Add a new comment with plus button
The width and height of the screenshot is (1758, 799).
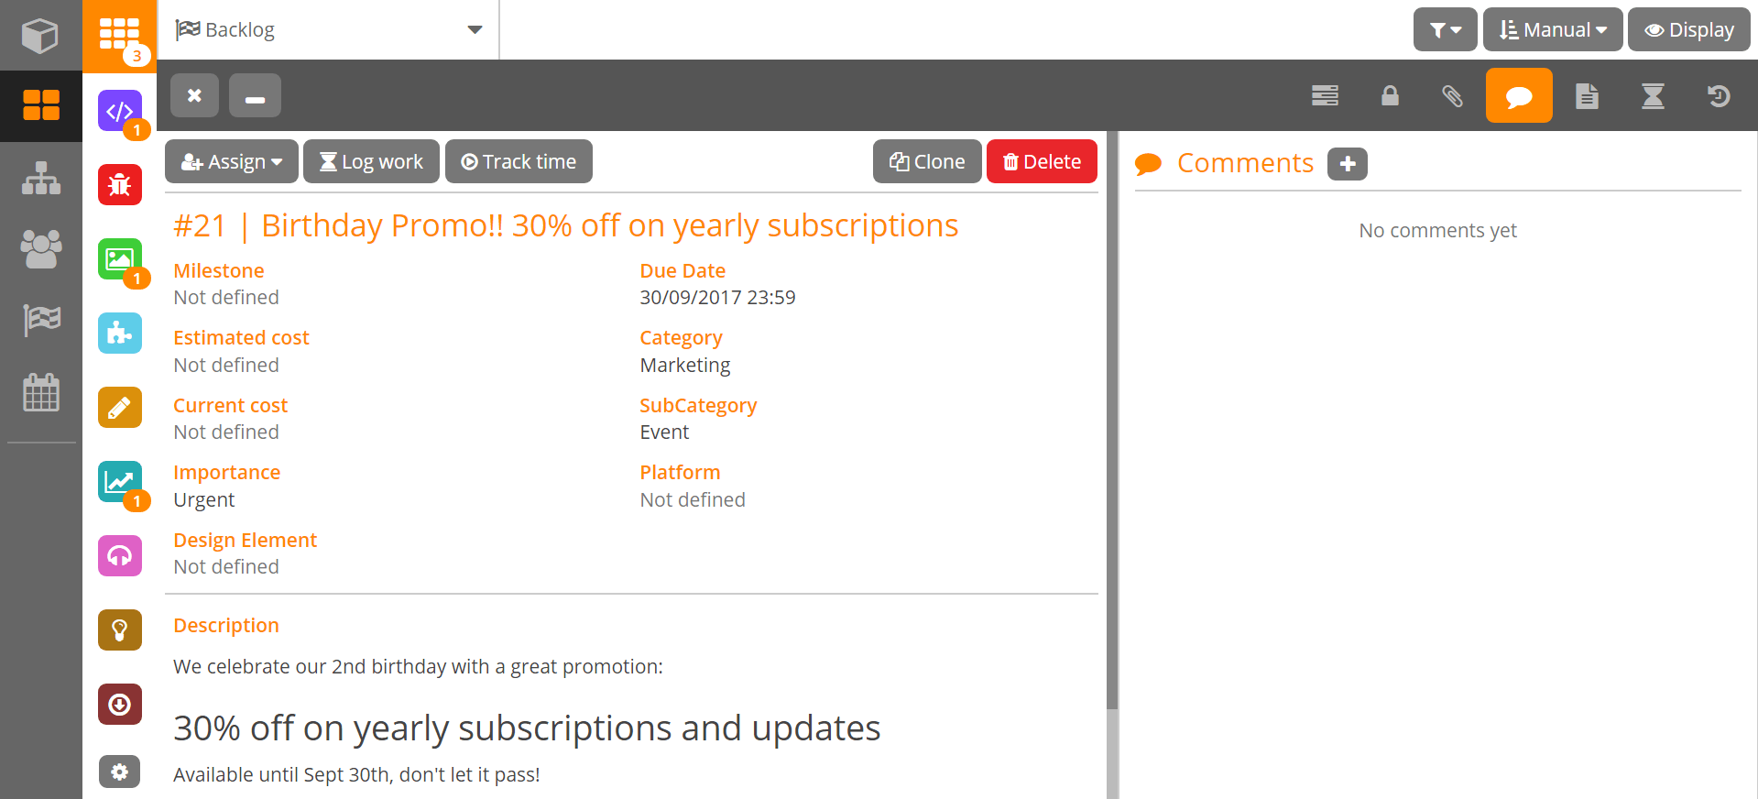tap(1347, 164)
